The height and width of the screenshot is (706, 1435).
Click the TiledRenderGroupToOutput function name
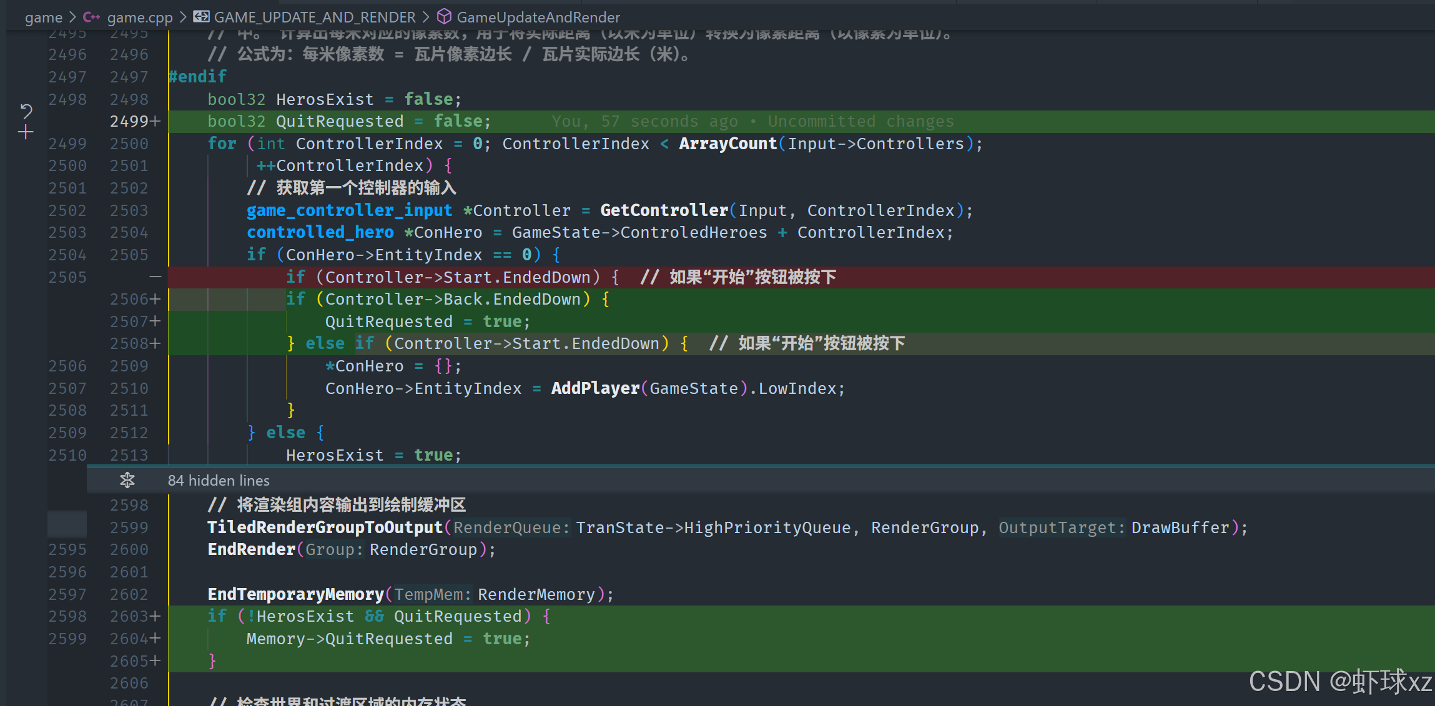coord(325,527)
